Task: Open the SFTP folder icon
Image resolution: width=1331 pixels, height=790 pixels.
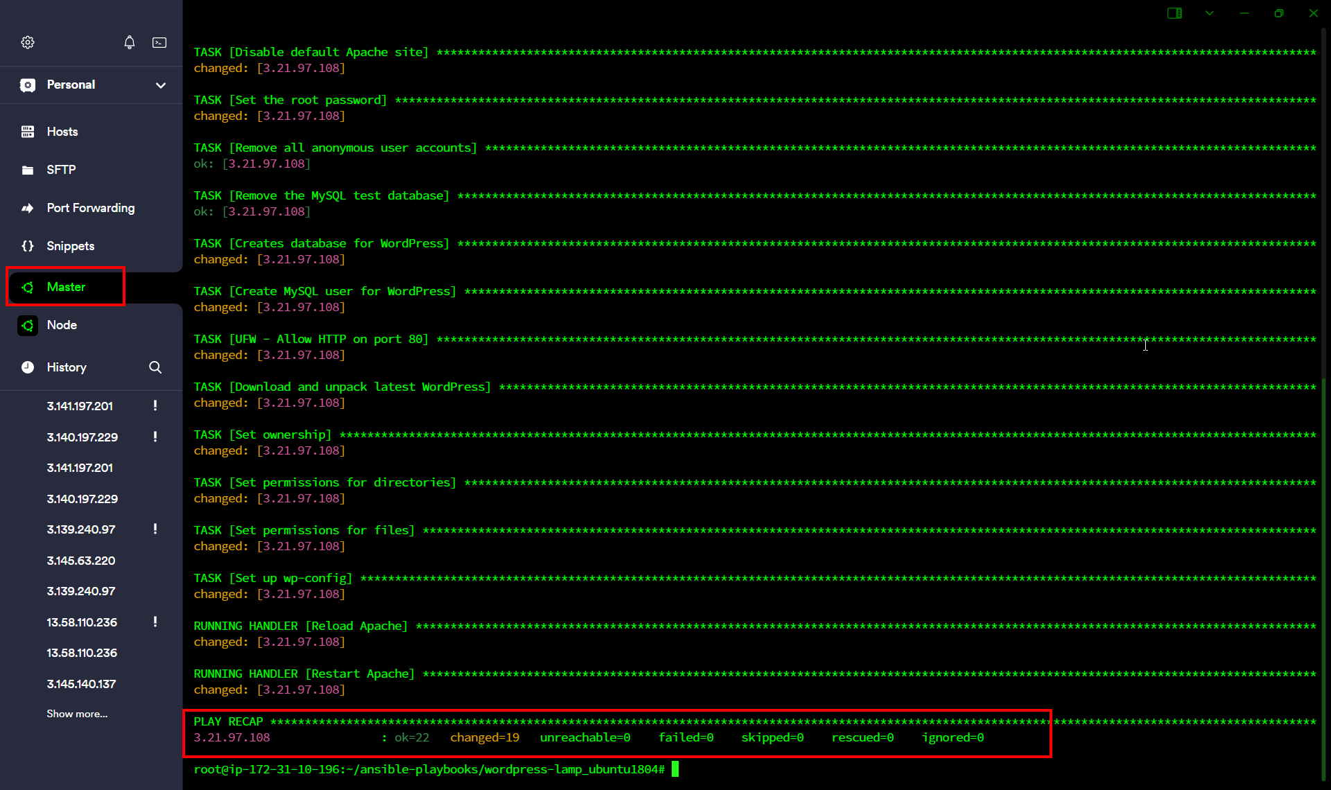Action: pos(28,170)
